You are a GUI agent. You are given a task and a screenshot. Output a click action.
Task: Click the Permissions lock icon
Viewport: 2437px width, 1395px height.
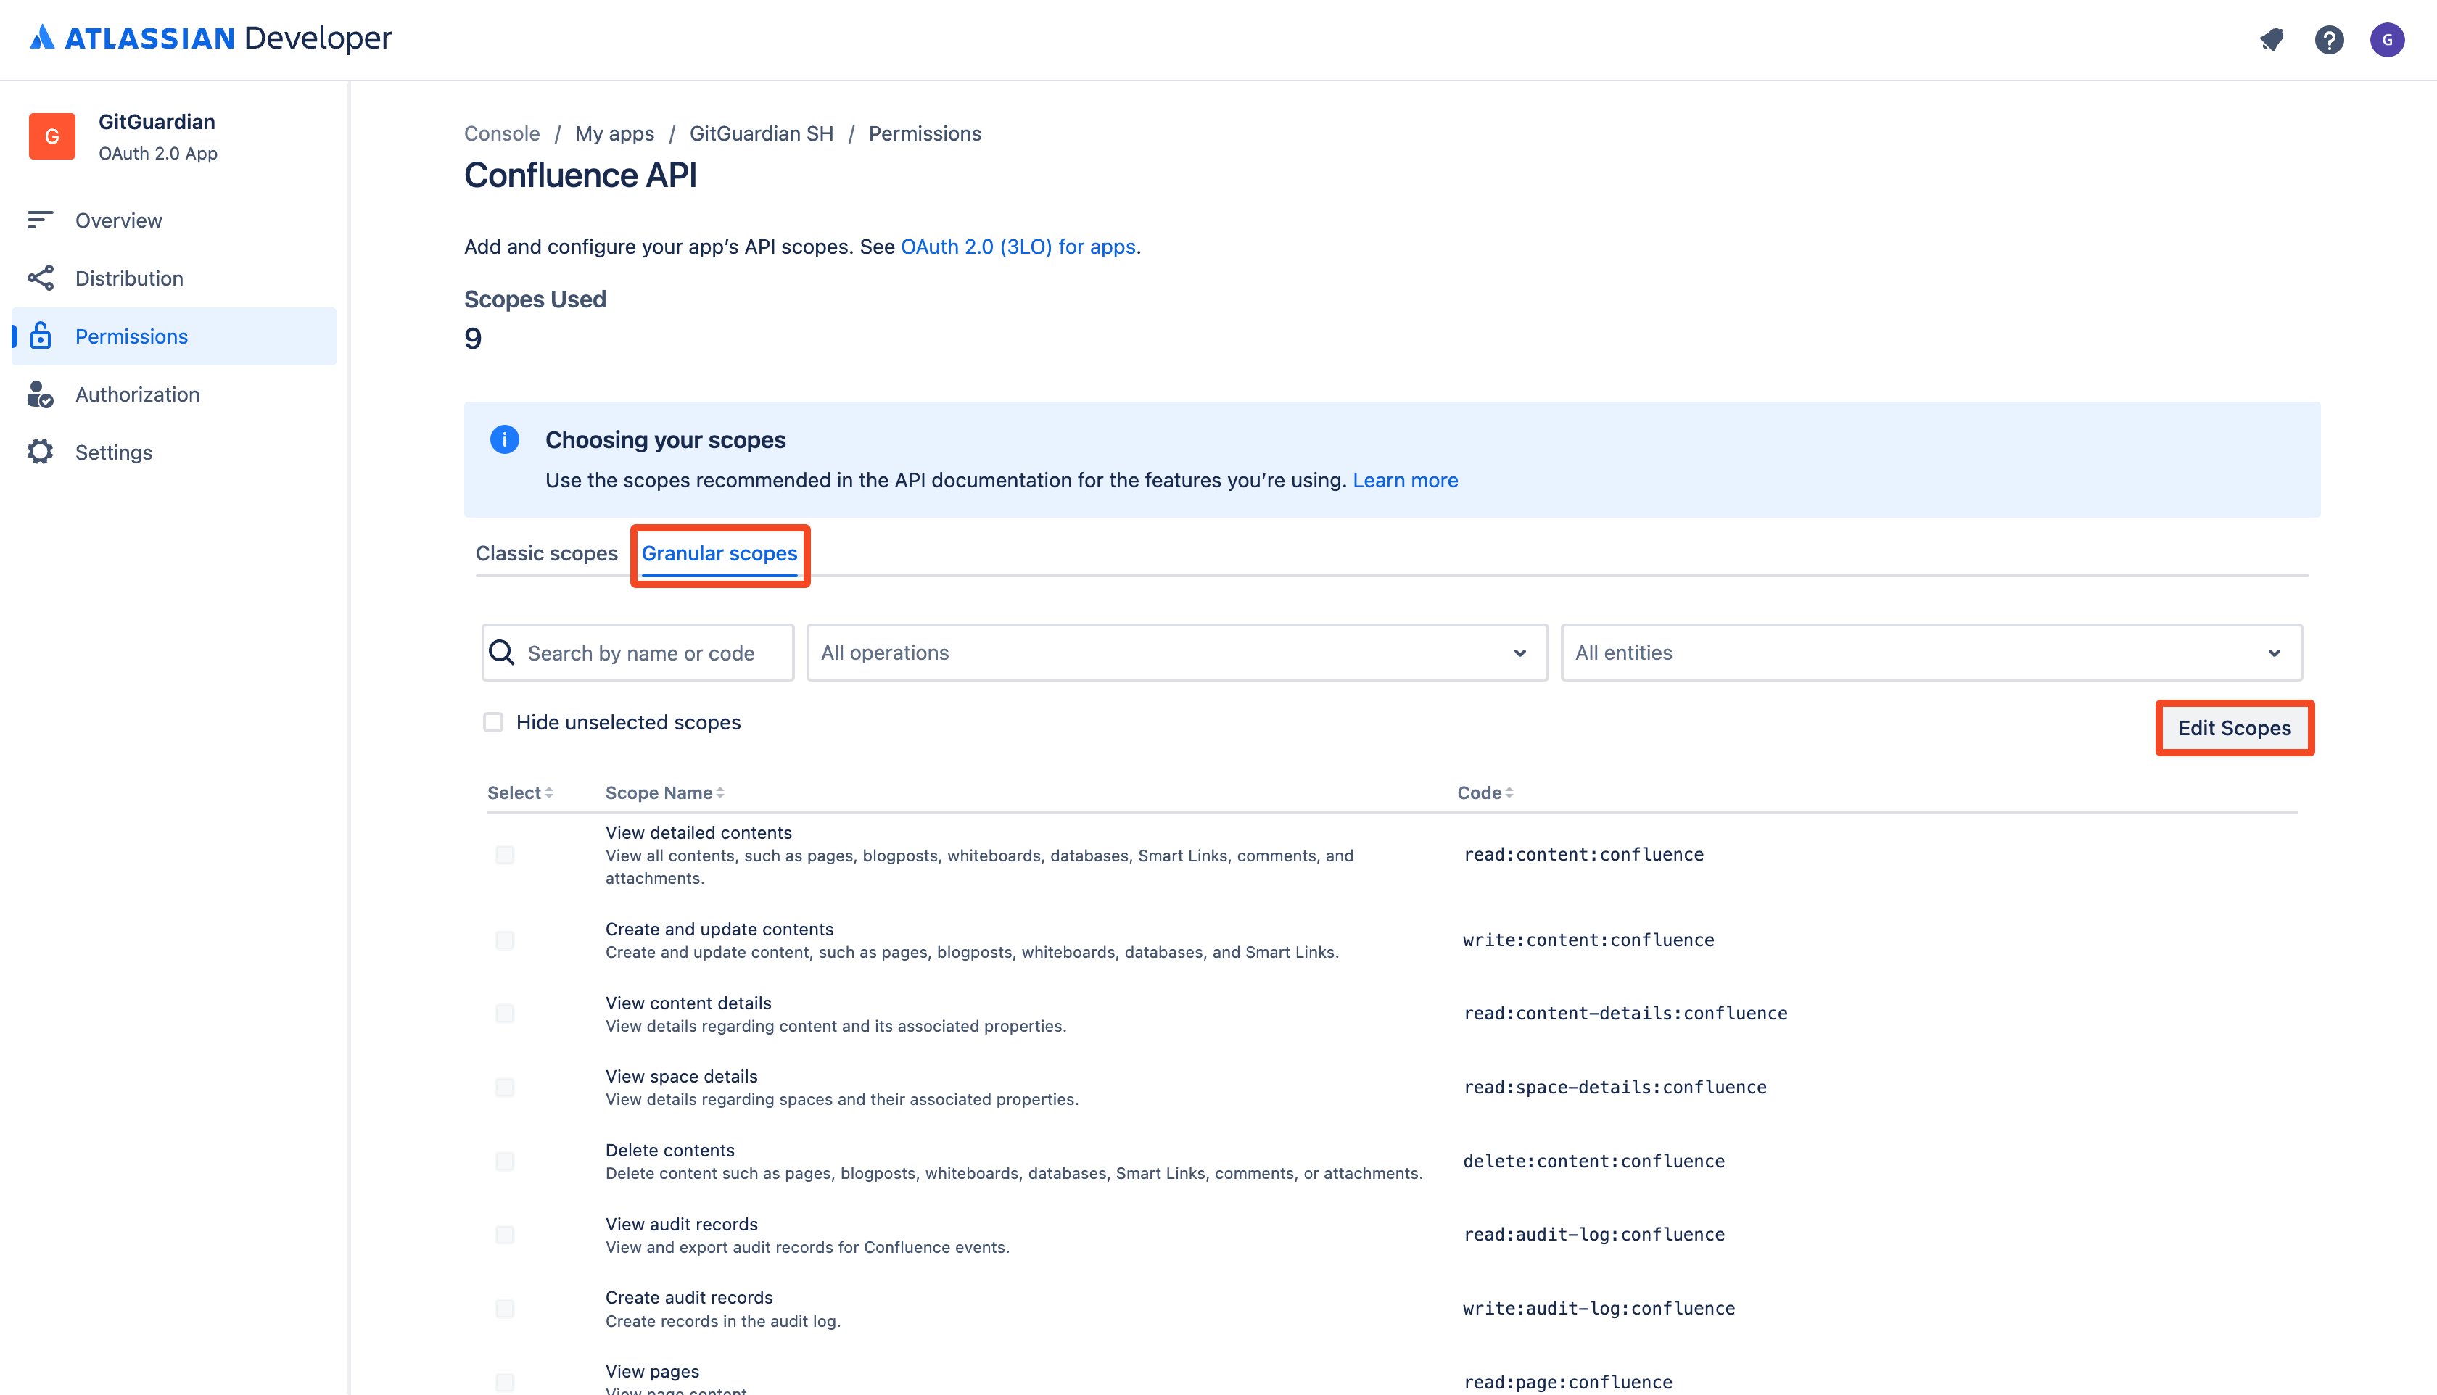[x=40, y=335]
